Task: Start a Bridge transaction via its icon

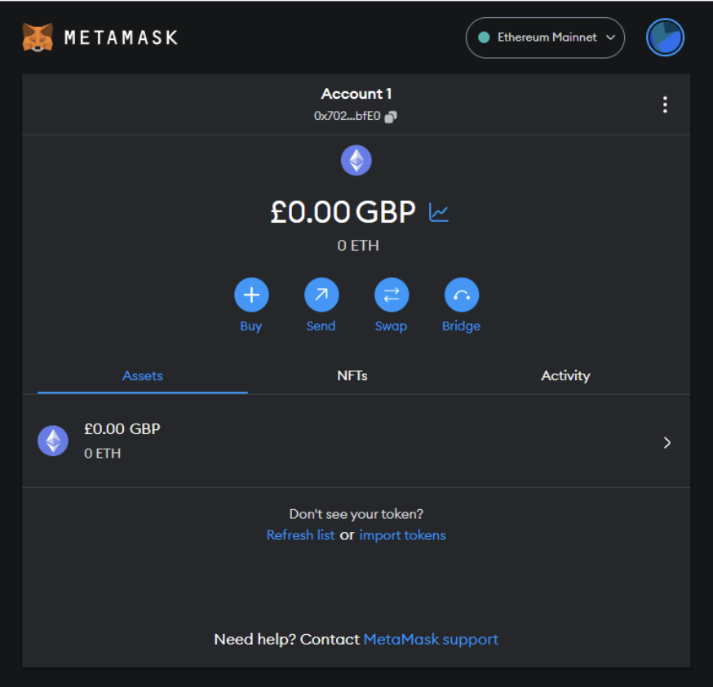Action: (461, 295)
